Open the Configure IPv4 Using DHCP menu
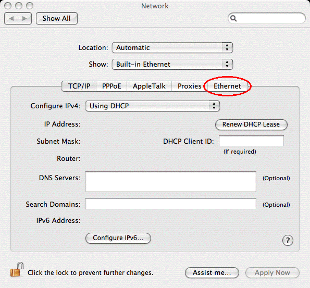 point(153,106)
